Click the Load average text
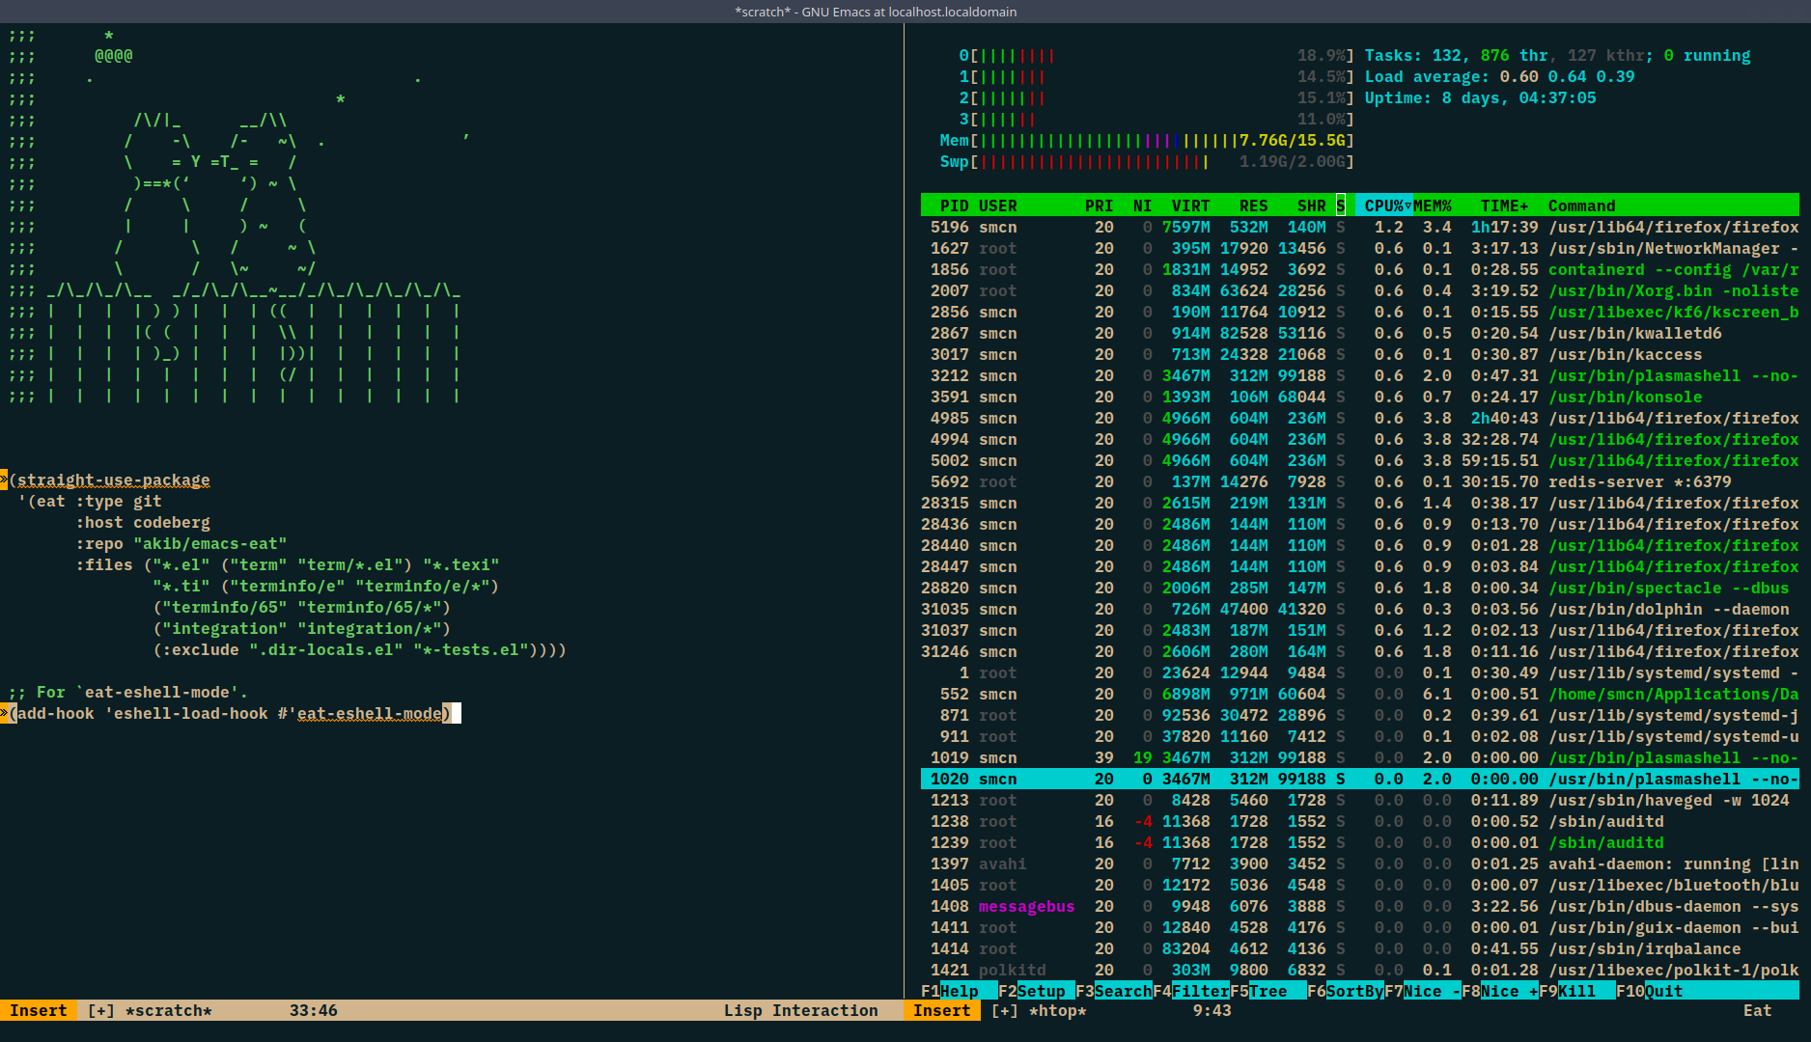This screenshot has height=1042, width=1811. (1499, 76)
